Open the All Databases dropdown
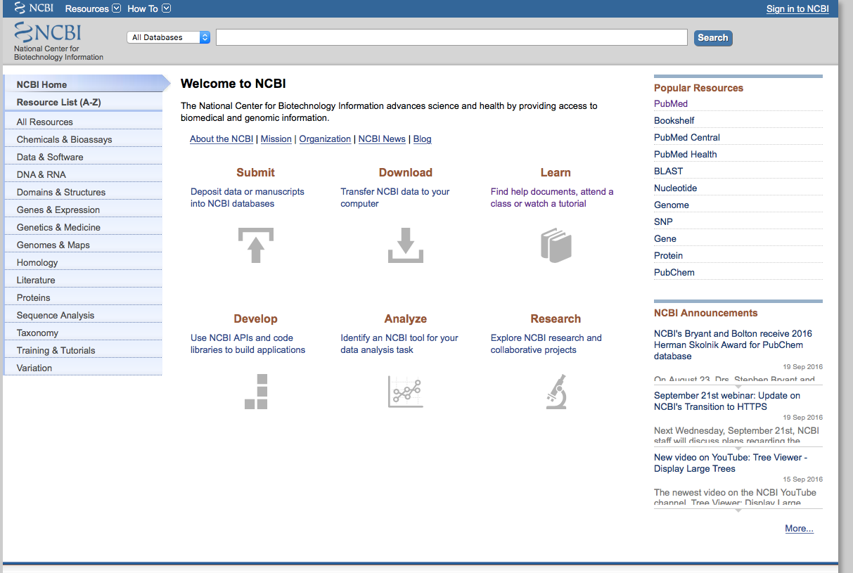This screenshot has width=853, height=573. tap(169, 37)
